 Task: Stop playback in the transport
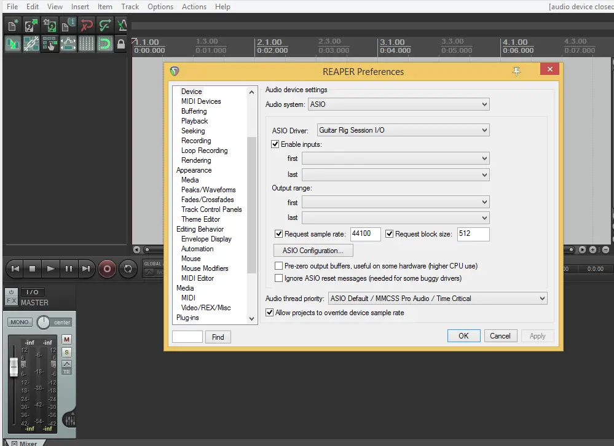pos(33,269)
